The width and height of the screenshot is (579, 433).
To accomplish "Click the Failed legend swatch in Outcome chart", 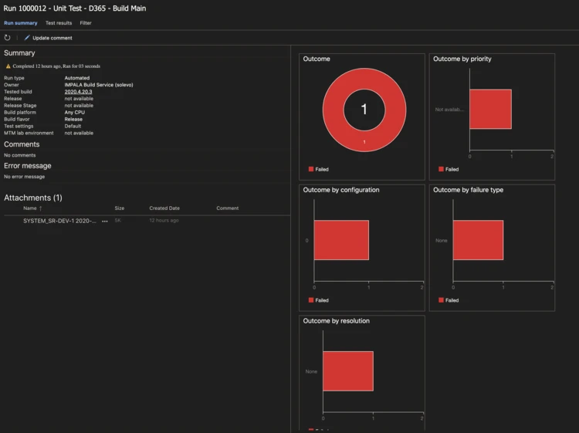I will [311, 169].
